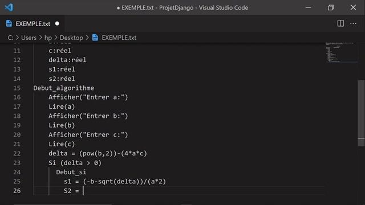Minimize the Visual Studio Code window
The width and height of the screenshot is (365, 205).
click(x=308, y=7)
